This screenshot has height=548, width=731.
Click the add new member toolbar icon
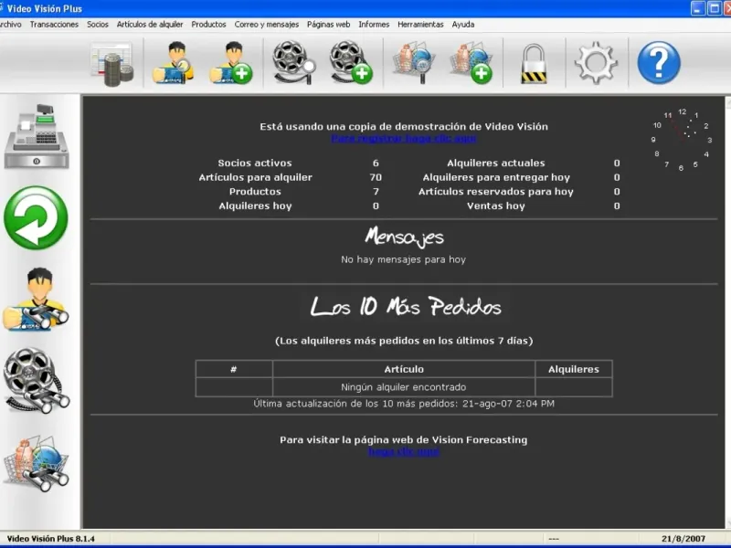[x=231, y=63]
